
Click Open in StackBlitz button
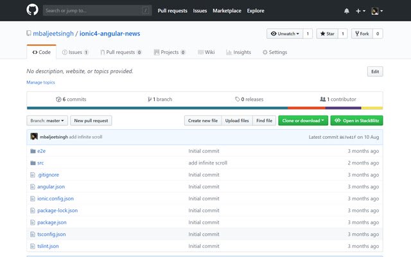tap(357, 121)
